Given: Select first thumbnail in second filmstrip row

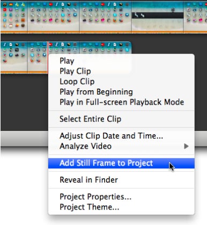Looking at the screenshot, I should [14, 57].
